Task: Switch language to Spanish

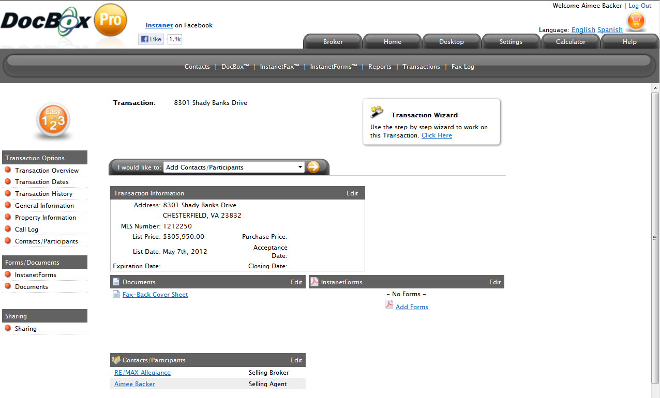Action: tap(610, 30)
